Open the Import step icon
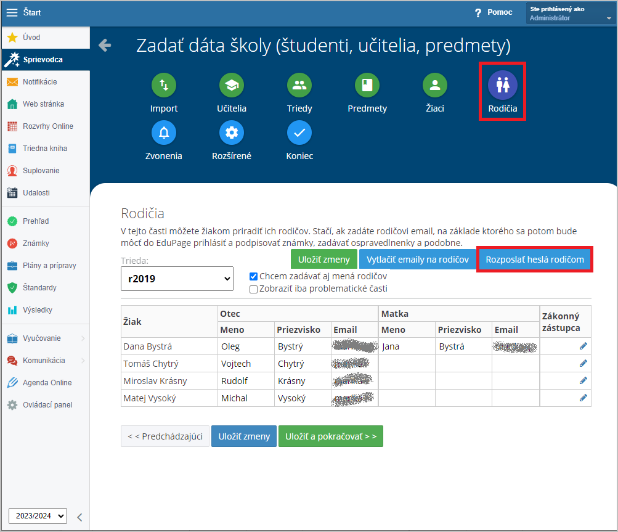Viewport: 618px width, 532px height. [163, 85]
